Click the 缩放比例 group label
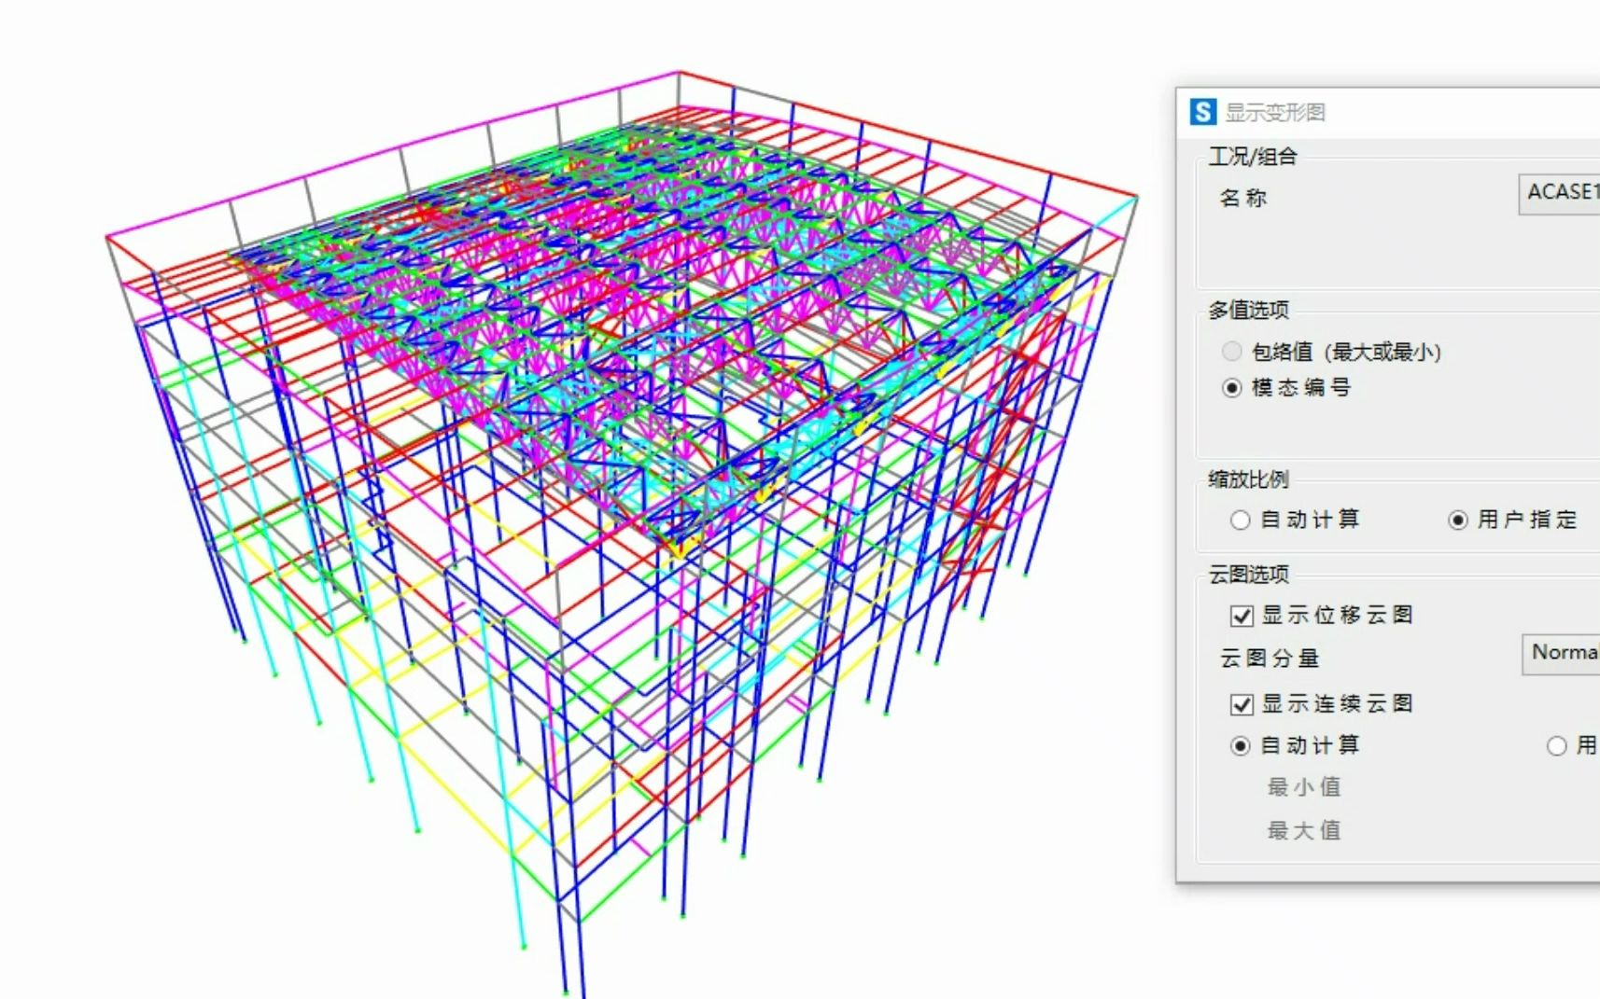 (1248, 479)
